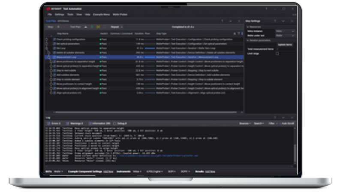Click the Total measurement items value field

(285, 49)
